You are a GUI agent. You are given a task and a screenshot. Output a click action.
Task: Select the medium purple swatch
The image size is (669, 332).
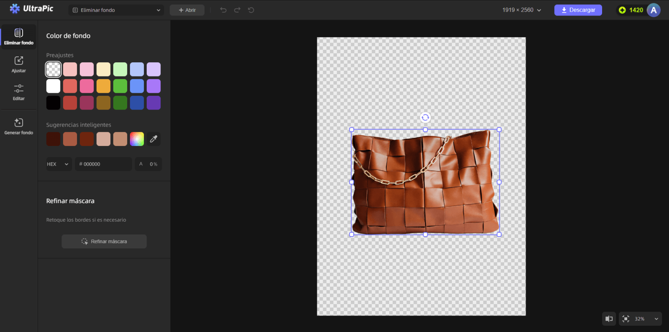[x=153, y=86]
